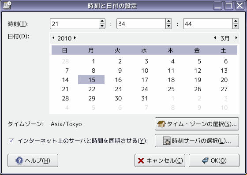
Task: Click the ヘルプ help button
Action: 33,160
